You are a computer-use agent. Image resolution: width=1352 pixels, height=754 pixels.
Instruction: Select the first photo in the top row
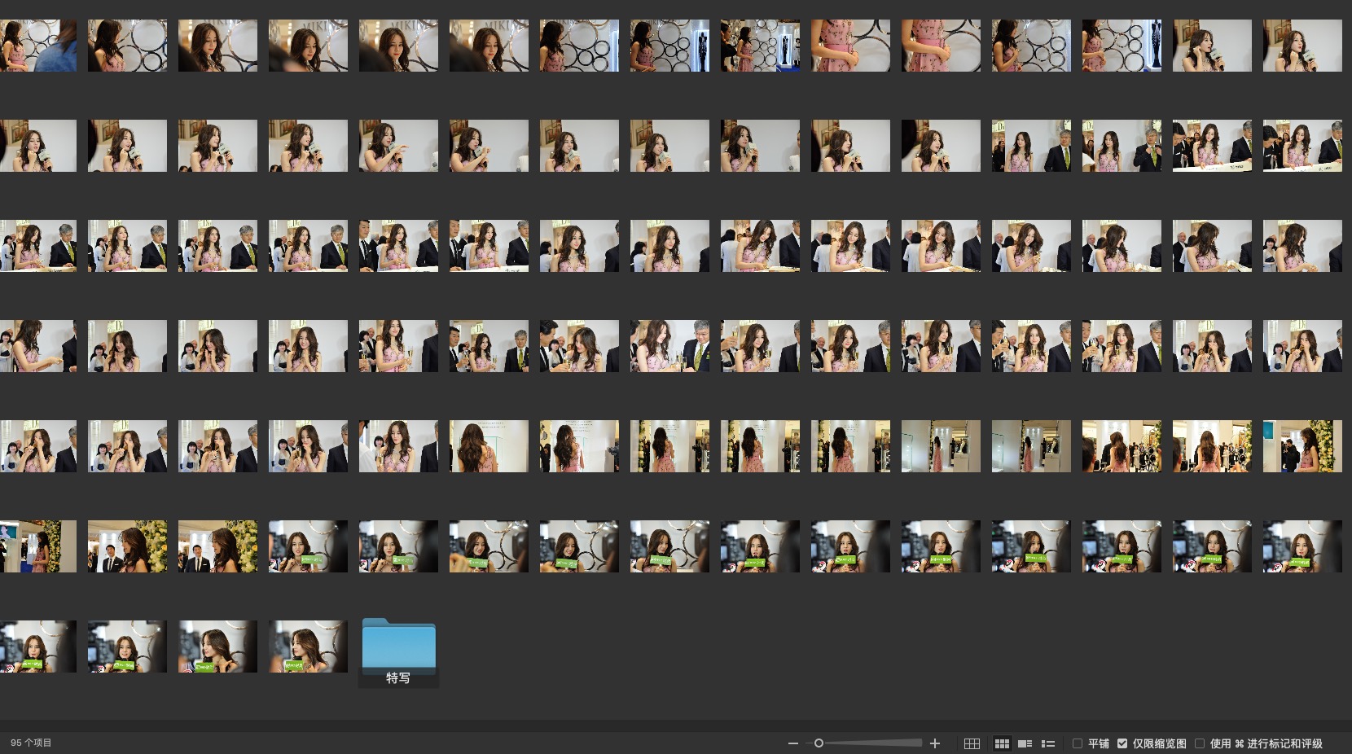pyautogui.click(x=37, y=46)
